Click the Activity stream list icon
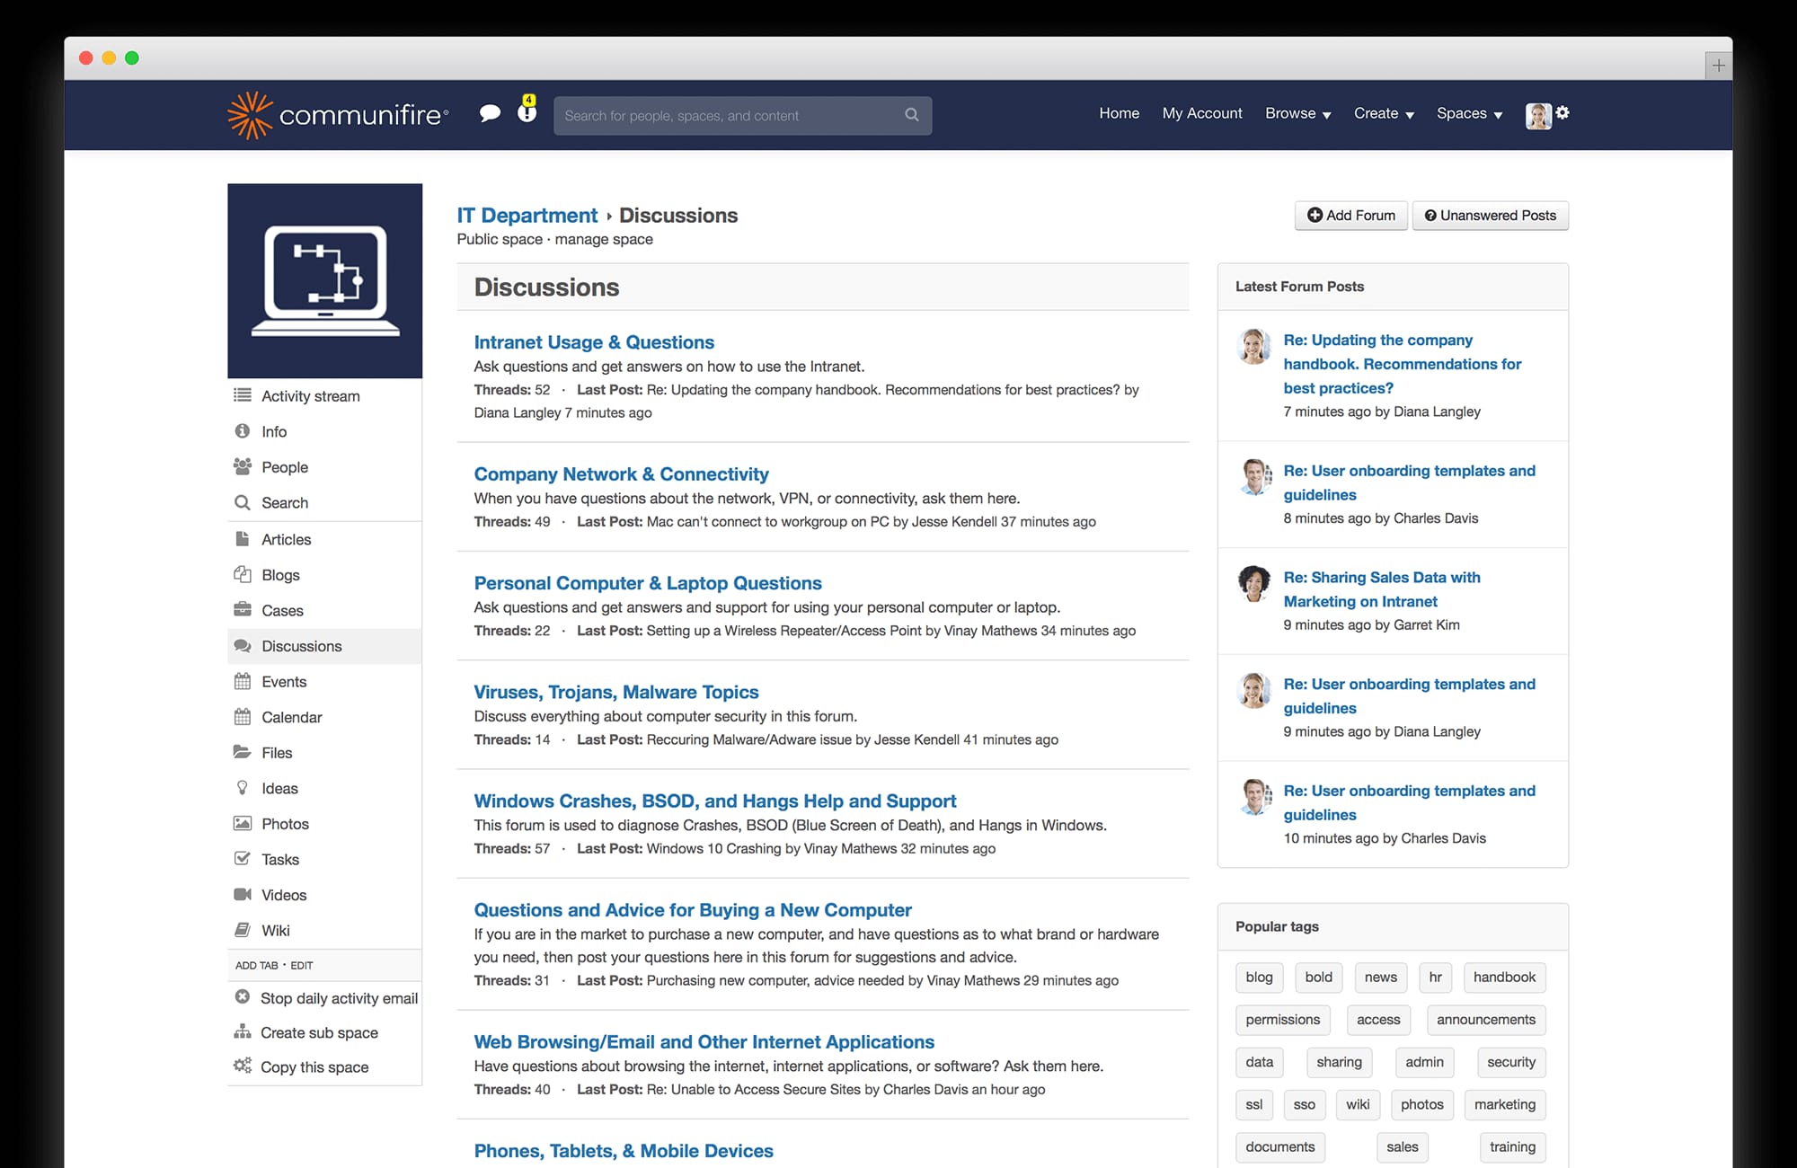This screenshot has width=1797, height=1168. coord(243,395)
